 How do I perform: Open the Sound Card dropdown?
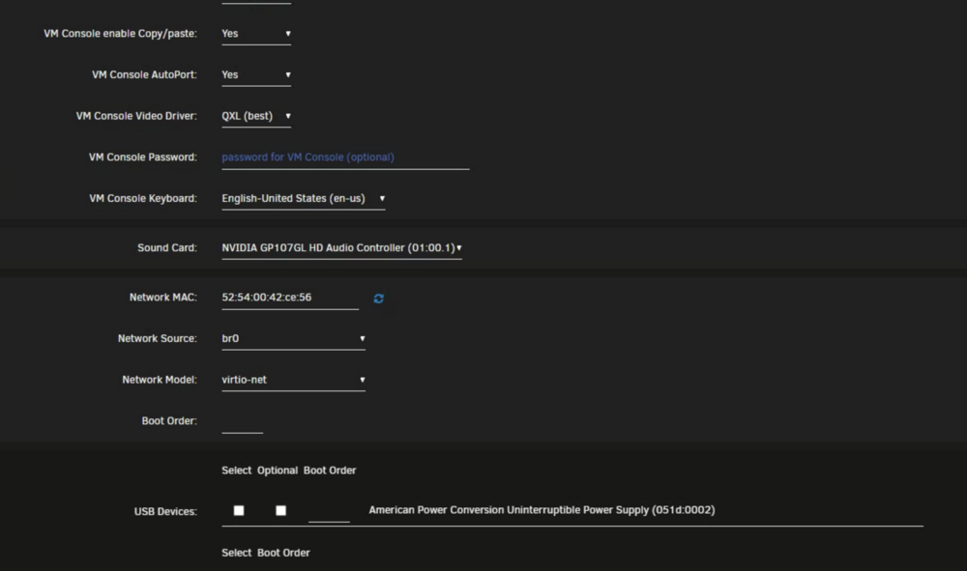[x=341, y=247]
